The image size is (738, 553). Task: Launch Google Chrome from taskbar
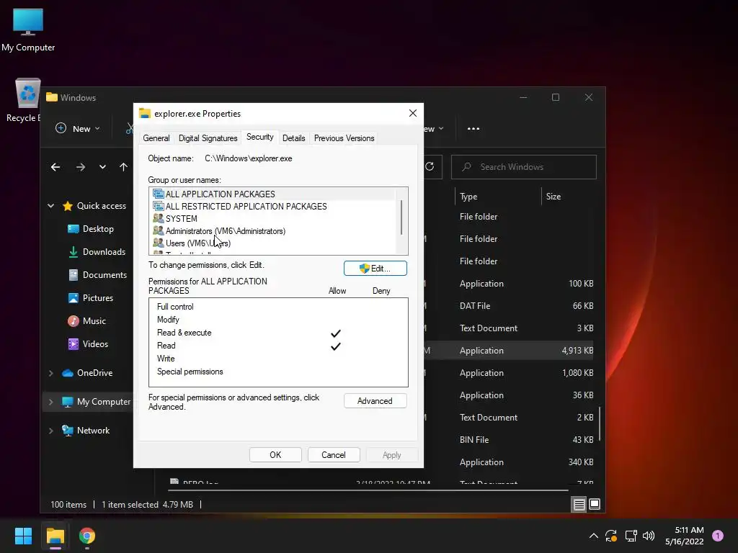87,536
